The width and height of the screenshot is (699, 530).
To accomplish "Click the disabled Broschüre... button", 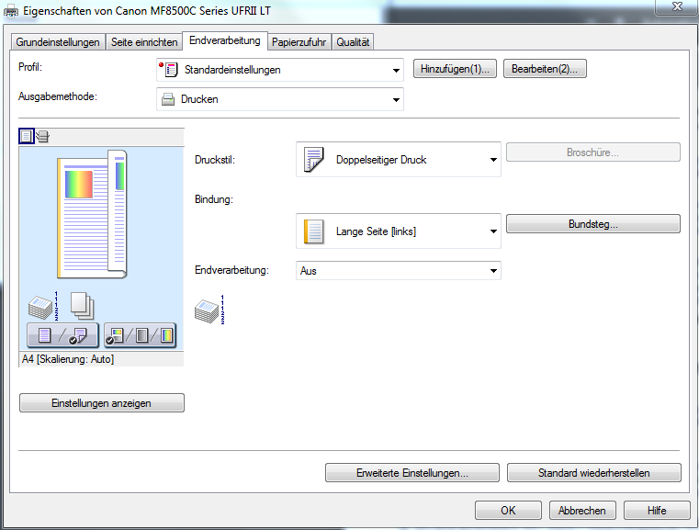I will pos(592,152).
